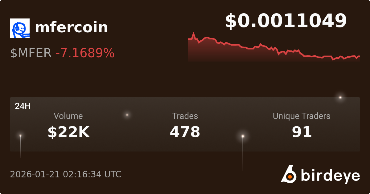Click the Unique Traders label
Viewport: 370px width, 194px height.
(302, 116)
